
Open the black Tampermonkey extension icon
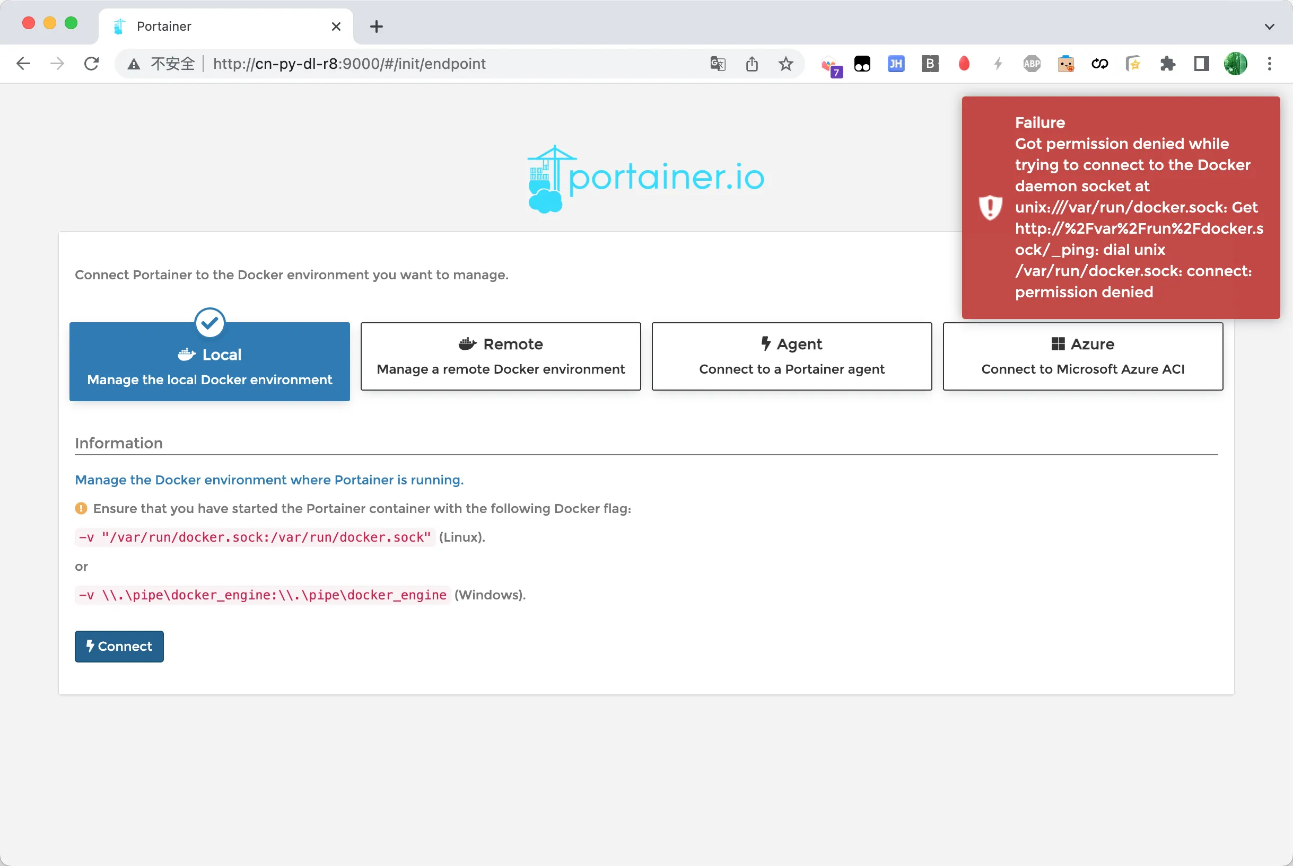point(862,64)
